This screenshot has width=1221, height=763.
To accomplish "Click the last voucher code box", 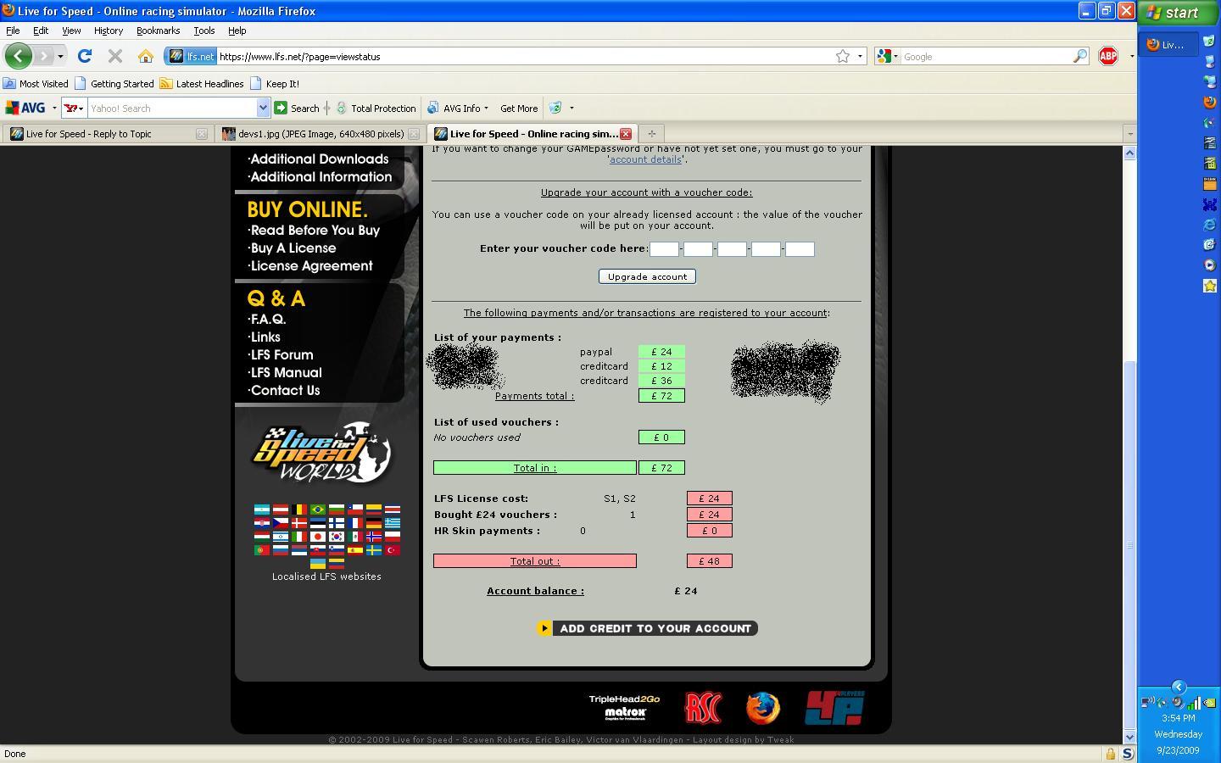I will (800, 249).
